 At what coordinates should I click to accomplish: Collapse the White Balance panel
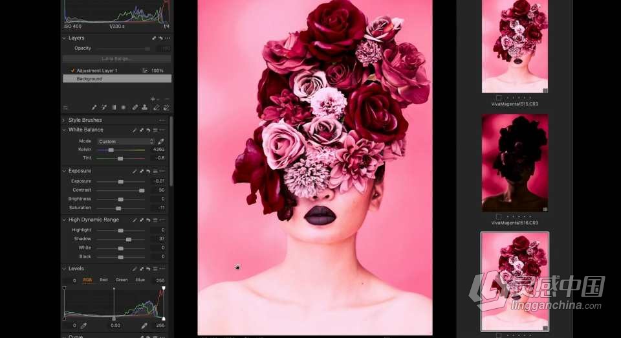64,130
